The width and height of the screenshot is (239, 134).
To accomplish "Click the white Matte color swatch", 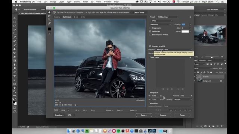I will (x=185, y=31).
